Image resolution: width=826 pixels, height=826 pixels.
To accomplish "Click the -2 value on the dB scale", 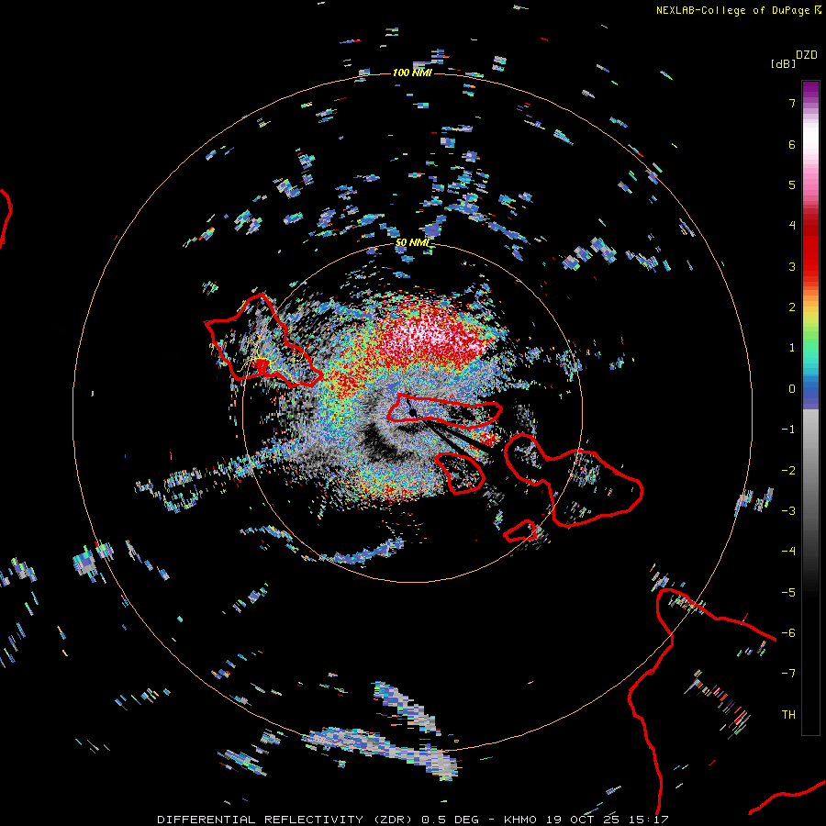I will (788, 470).
